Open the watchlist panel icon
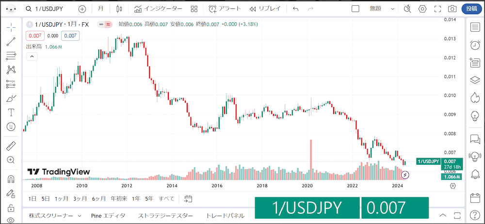The height and width of the screenshot is (224, 485). 475,27
